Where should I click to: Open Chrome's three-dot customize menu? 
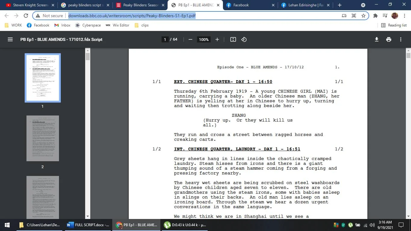tap(404, 16)
